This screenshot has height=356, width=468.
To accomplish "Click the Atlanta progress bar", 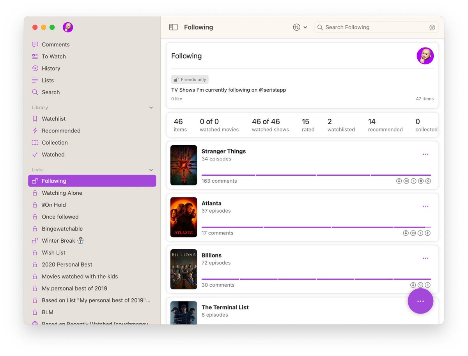I will [316, 227].
